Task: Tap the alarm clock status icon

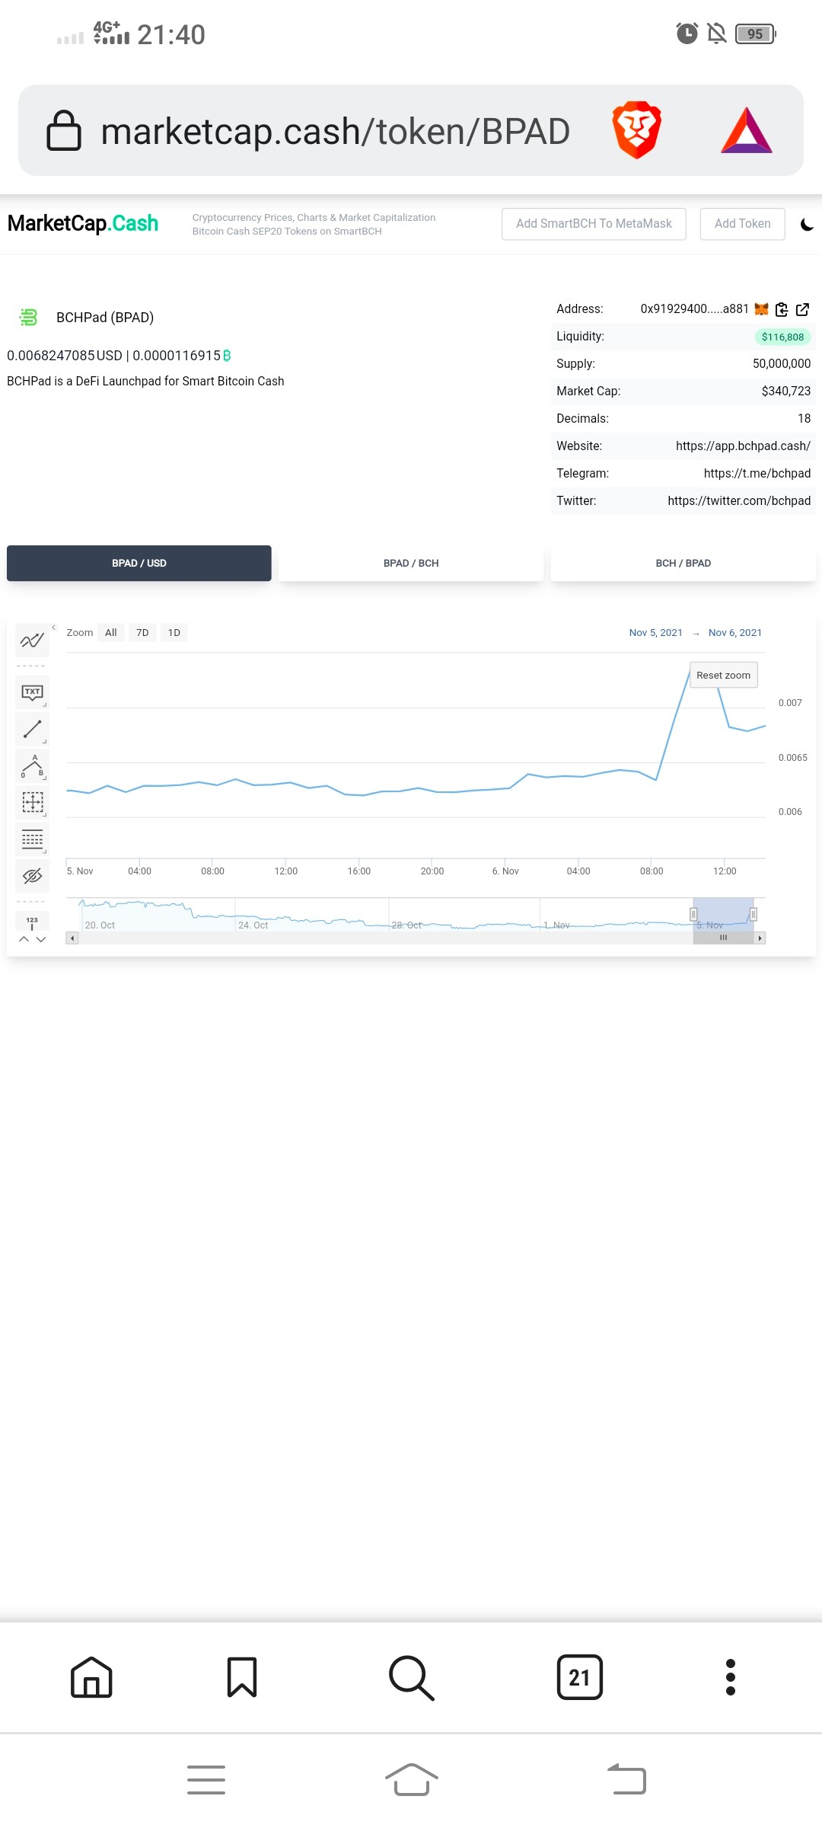Action: click(687, 34)
